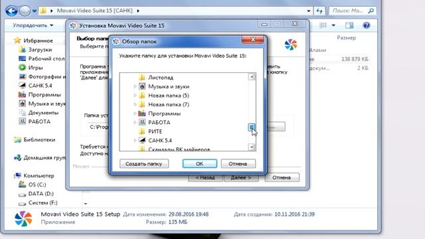
Task: Click the refresh button beside address bar
Action: coord(319,11)
